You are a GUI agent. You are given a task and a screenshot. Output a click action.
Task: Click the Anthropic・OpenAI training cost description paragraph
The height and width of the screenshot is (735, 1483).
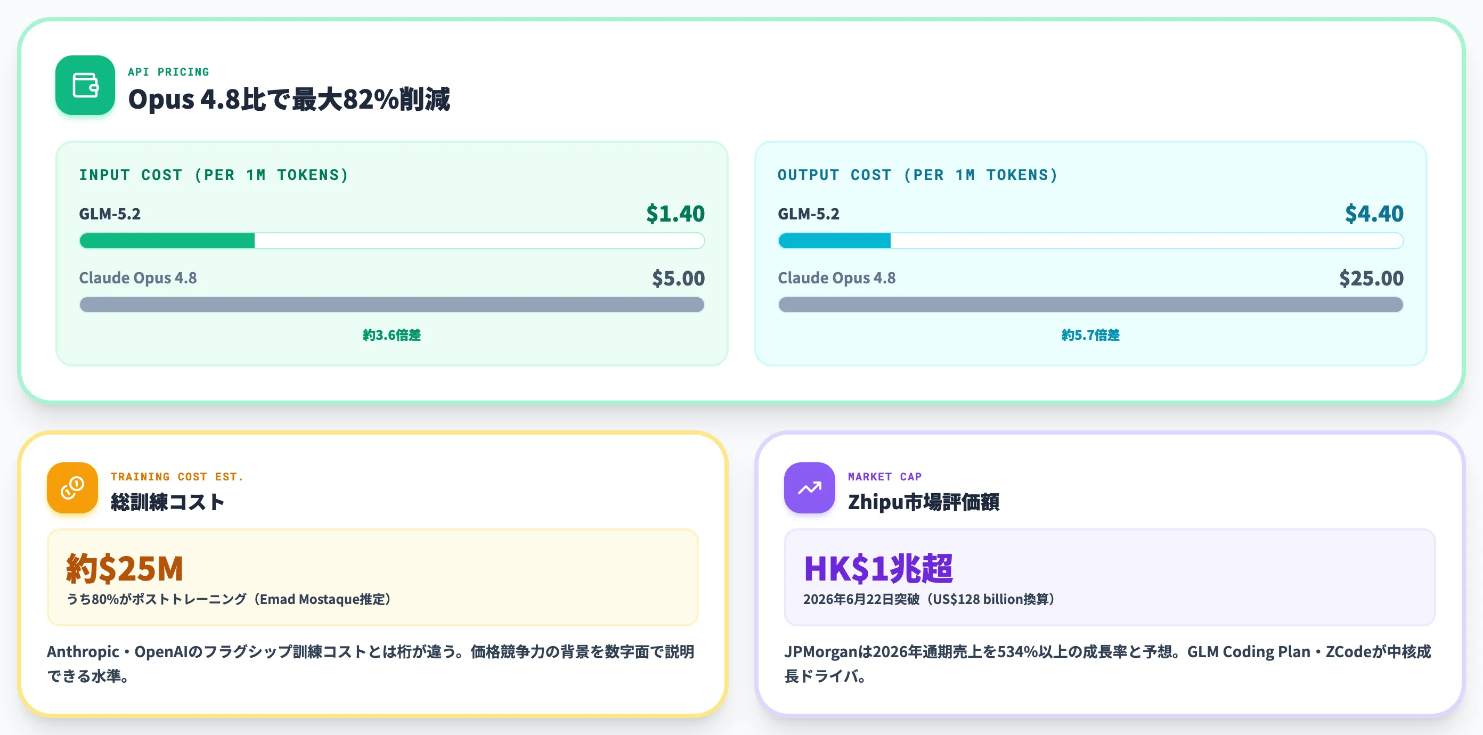[x=371, y=664]
